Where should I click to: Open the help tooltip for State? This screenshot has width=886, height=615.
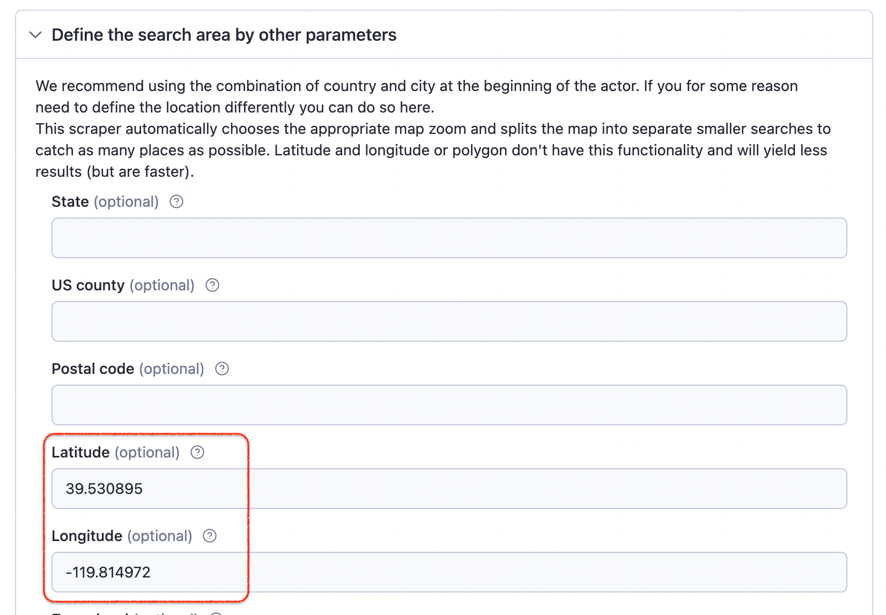pos(176,201)
